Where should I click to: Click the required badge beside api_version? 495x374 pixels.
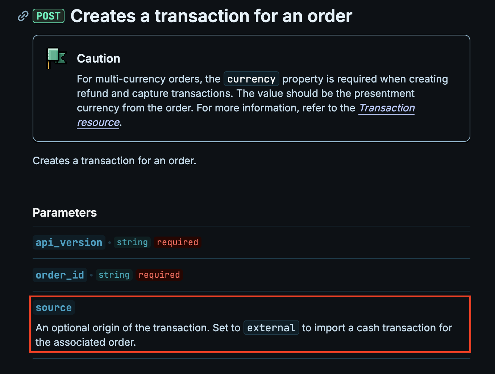pyautogui.click(x=177, y=242)
